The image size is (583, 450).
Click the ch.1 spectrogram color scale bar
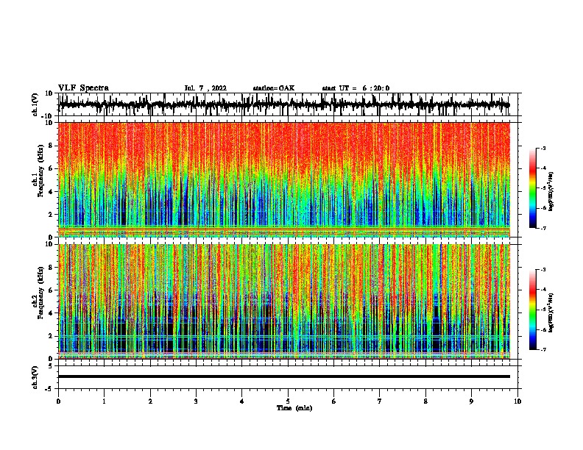click(x=532, y=188)
